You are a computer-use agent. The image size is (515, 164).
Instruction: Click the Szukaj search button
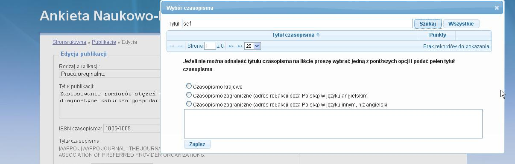pyautogui.click(x=427, y=24)
